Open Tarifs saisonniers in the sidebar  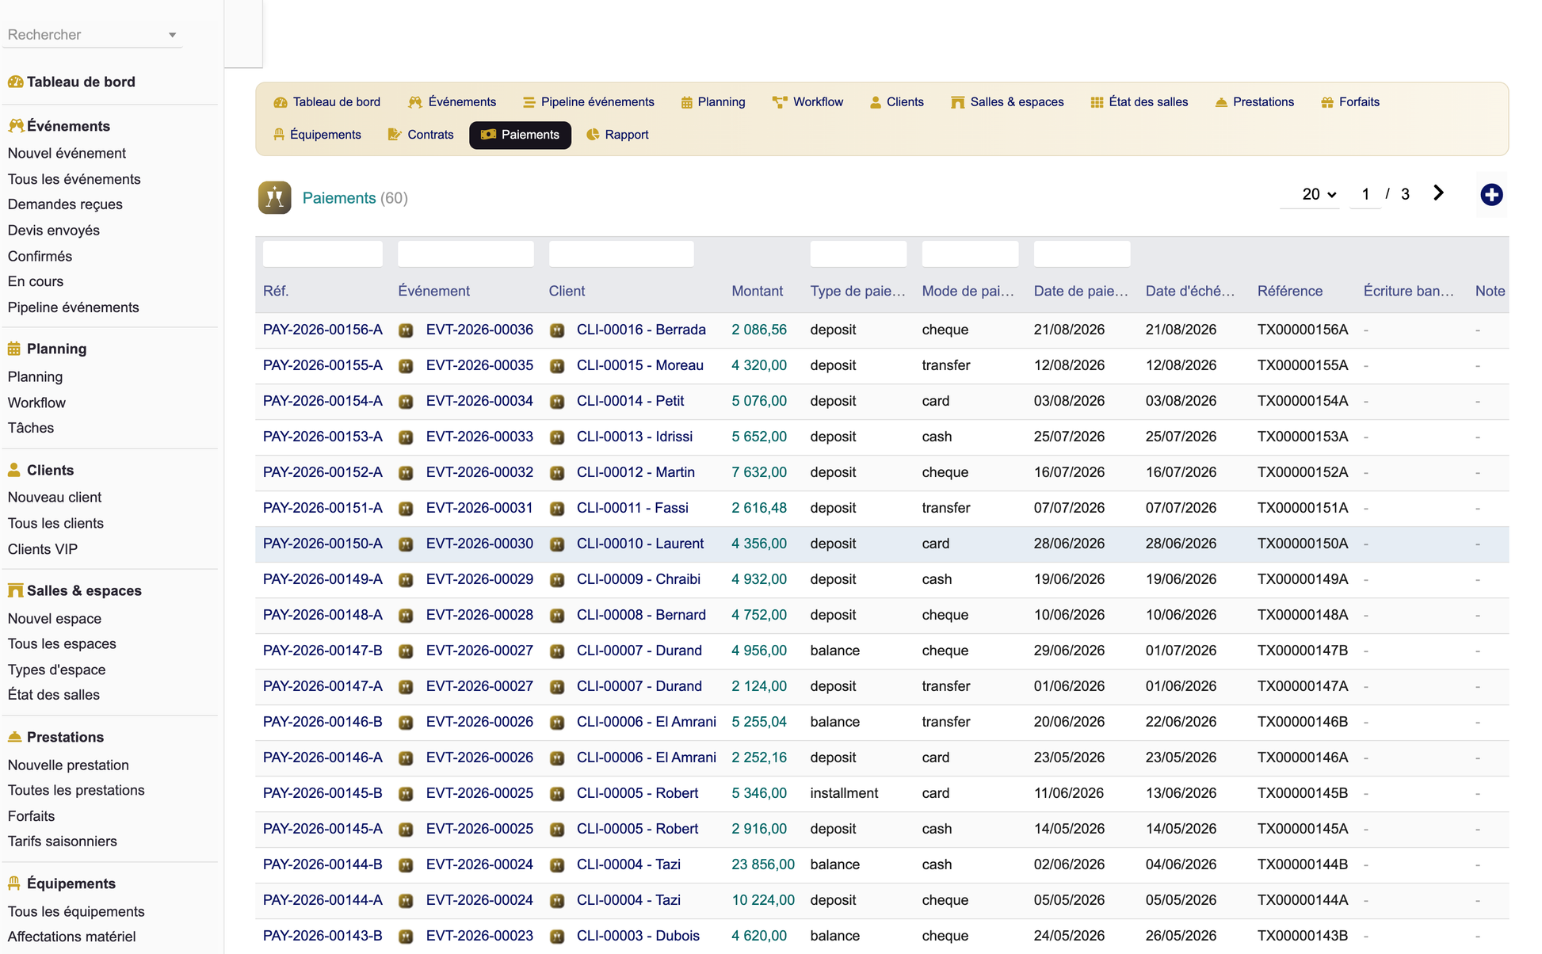click(x=63, y=841)
